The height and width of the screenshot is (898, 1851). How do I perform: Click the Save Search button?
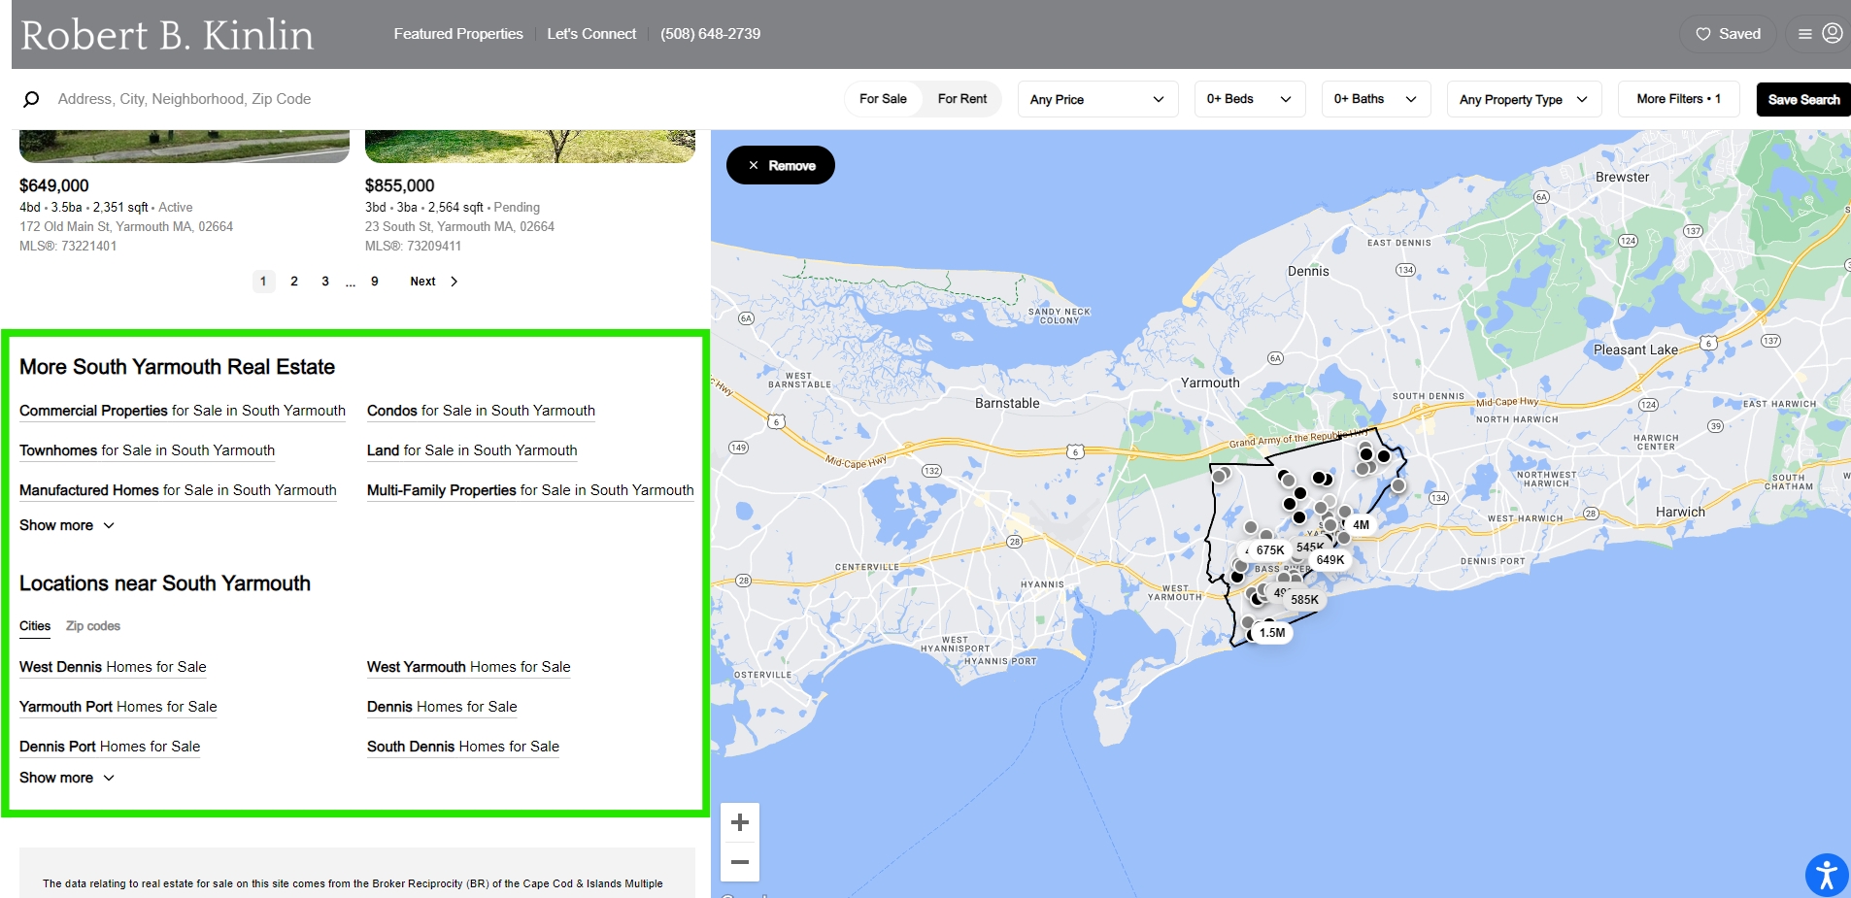click(x=1802, y=99)
